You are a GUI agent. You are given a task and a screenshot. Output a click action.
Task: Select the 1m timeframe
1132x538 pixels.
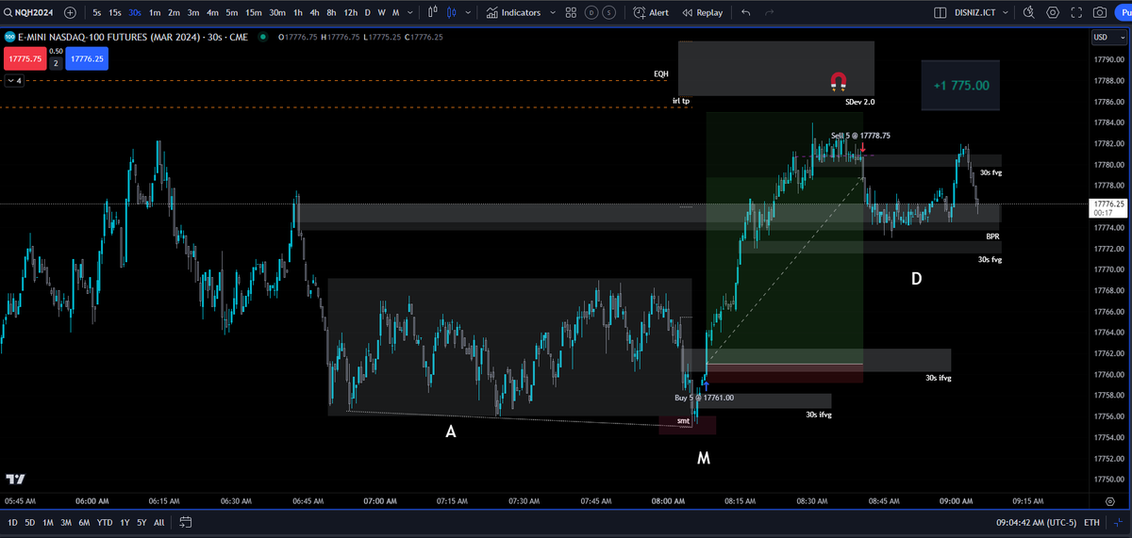155,12
